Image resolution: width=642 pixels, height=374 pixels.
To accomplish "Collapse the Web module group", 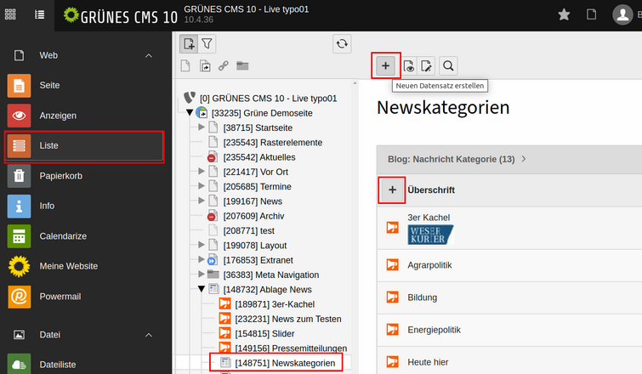I will [149, 55].
